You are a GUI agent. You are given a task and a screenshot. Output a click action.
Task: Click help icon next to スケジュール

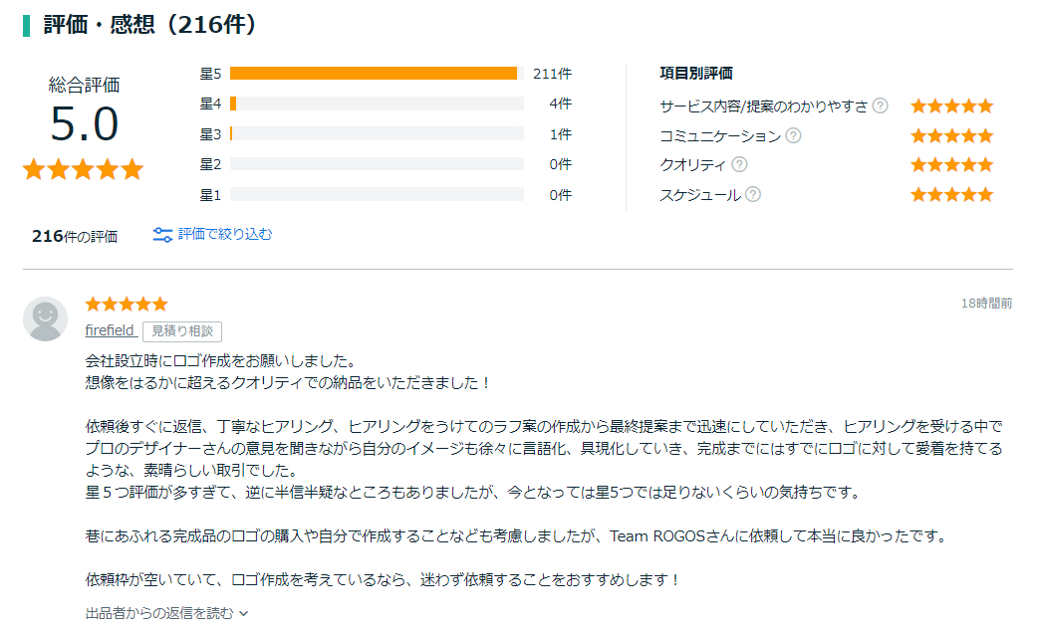click(x=753, y=195)
